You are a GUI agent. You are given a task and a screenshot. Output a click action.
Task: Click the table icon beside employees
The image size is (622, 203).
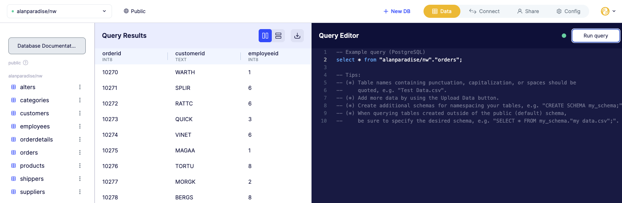click(x=13, y=126)
